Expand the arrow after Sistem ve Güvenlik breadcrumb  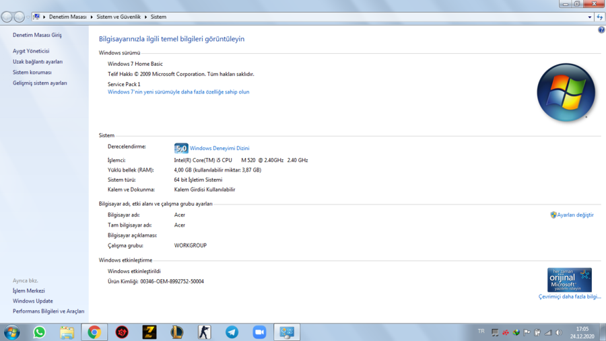[145, 17]
